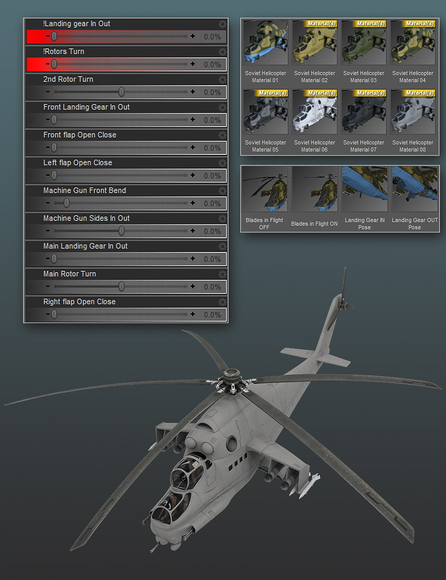Apply Landing Gear IN Pose
The height and width of the screenshot is (580, 446).
tap(364, 198)
